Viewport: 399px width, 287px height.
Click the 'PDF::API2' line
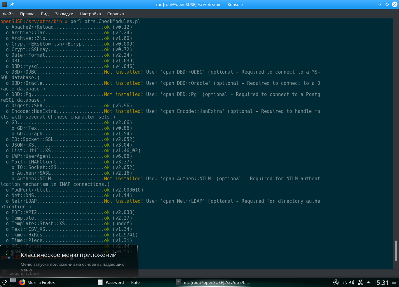(x=70, y=212)
